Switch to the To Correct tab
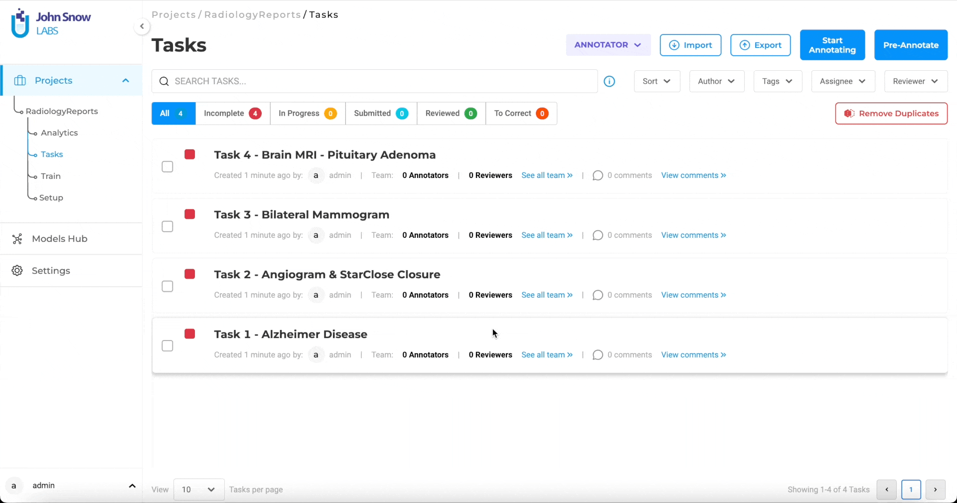The image size is (957, 503). 521,114
